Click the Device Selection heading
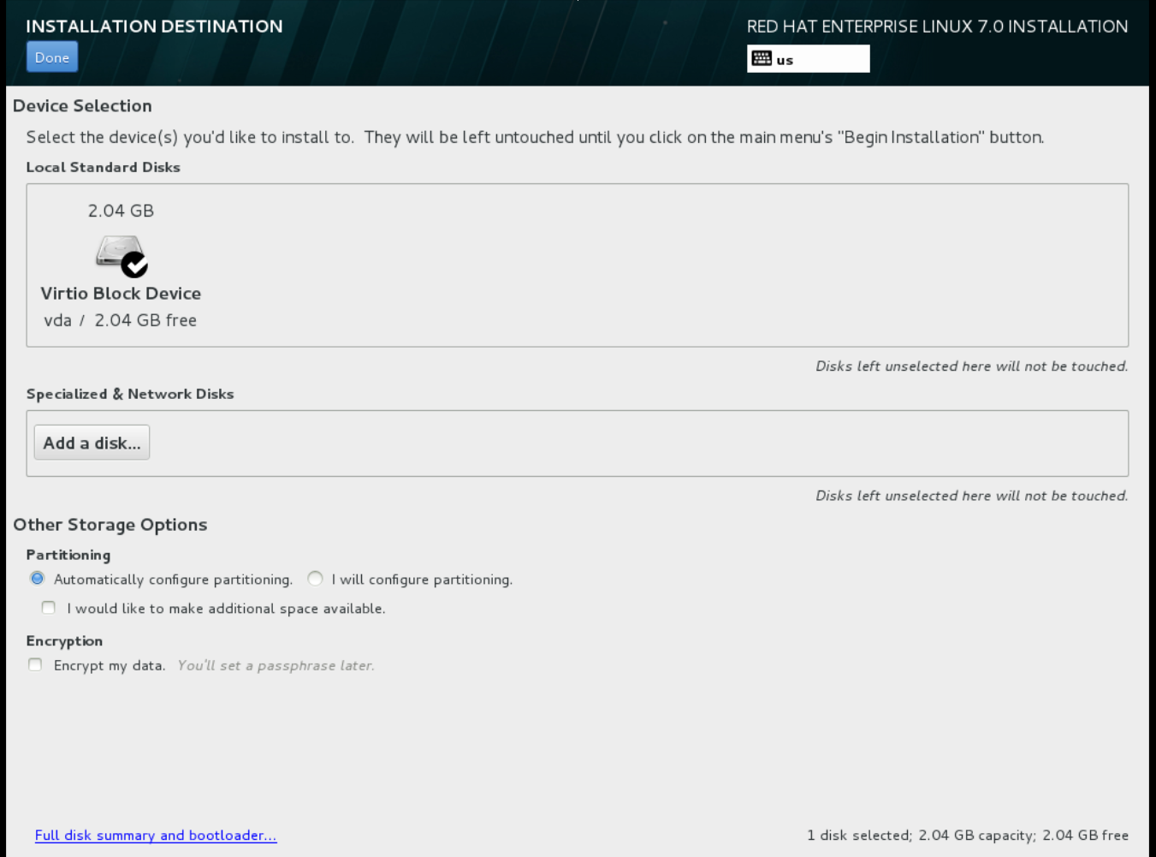The width and height of the screenshot is (1156, 857). [x=82, y=106]
